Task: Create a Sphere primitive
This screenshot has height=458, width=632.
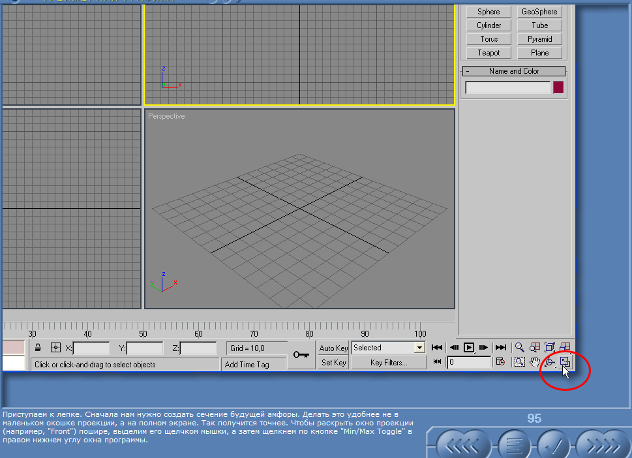Action: click(489, 12)
